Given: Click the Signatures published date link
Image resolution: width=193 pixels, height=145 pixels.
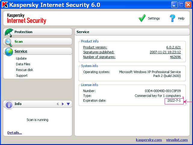Looking at the screenshot, I should [x=165, y=52].
